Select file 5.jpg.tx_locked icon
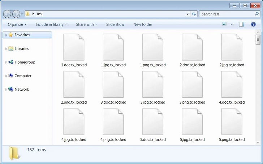 pos(192,122)
